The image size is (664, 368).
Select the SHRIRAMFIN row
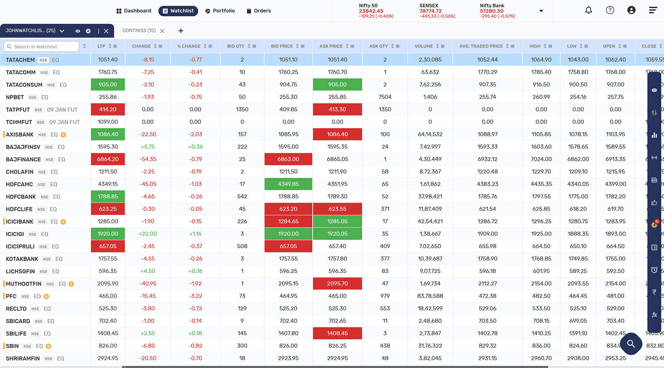332,358
